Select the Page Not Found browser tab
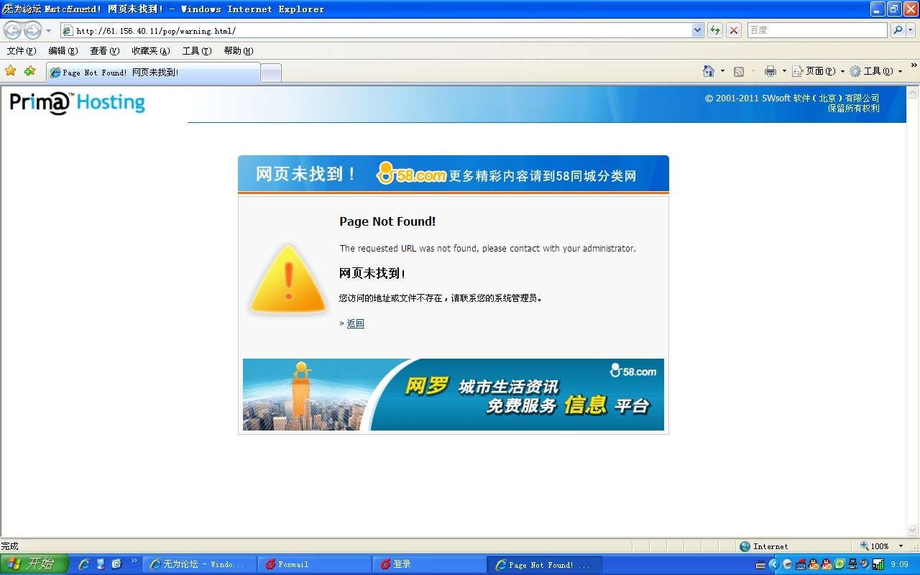Image resolution: width=920 pixels, height=575 pixels. click(x=152, y=73)
